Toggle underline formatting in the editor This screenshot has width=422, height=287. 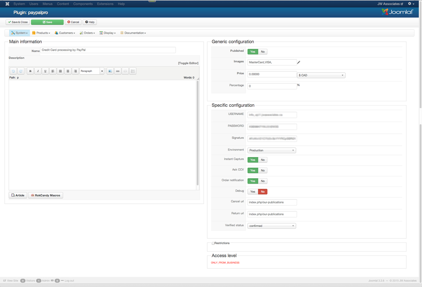pyautogui.click(x=45, y=71)
